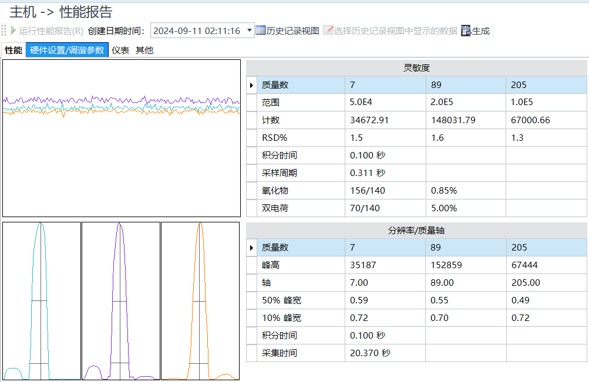The width and height of the screenshot is (589, 382).
Task: Click the history view table icon
Action: 260,31
